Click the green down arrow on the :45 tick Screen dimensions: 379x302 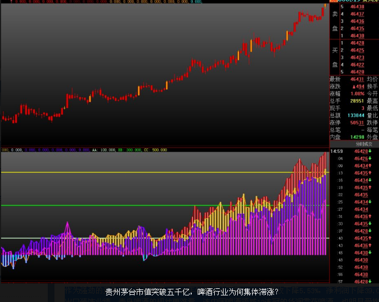click(370, 253)
